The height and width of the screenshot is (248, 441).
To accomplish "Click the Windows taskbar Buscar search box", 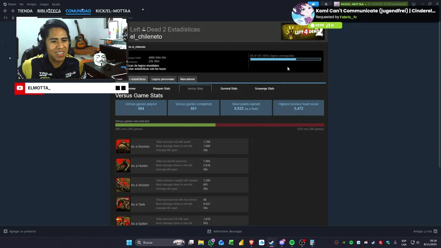I will [x=160, y=242].
